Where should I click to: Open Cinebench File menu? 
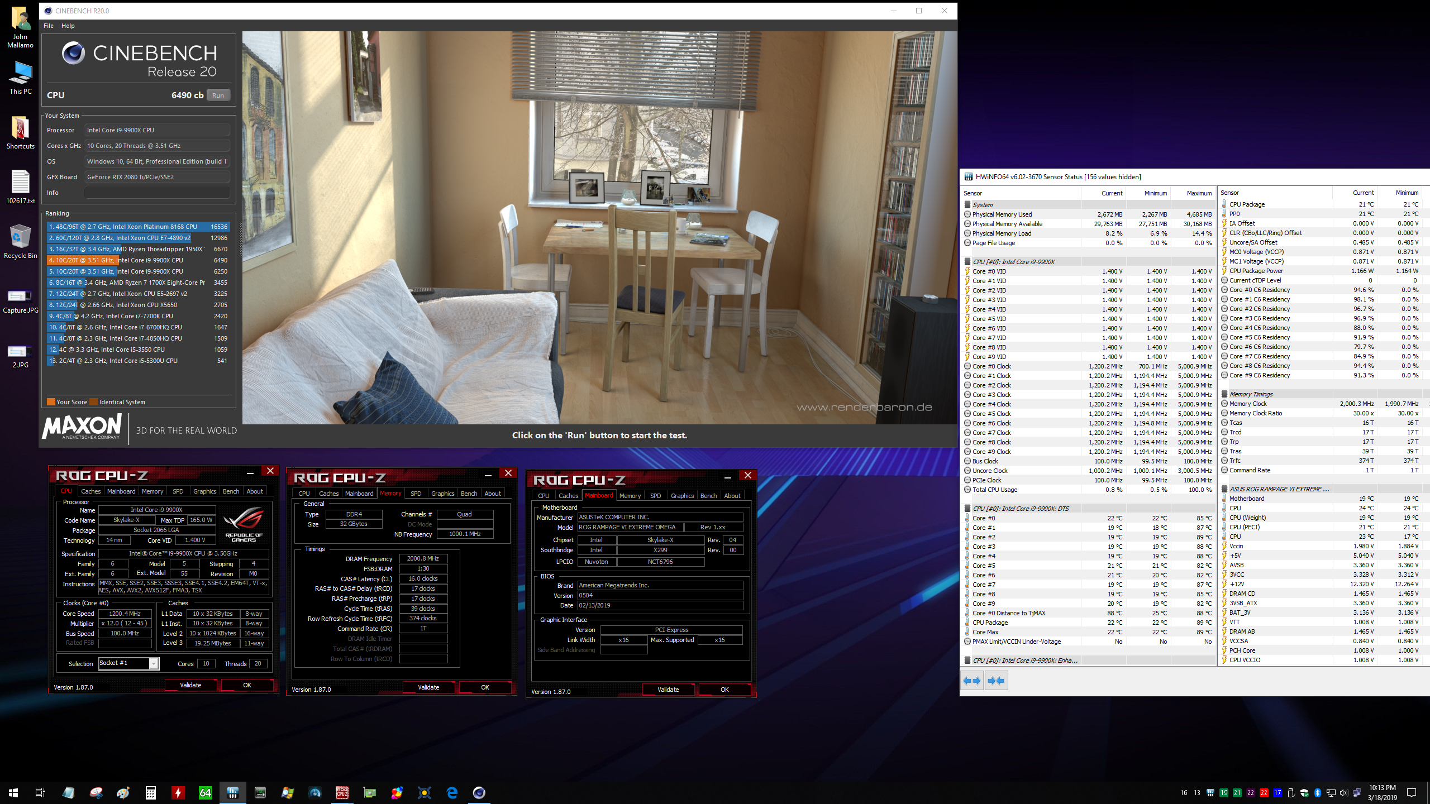[x=49, y=26]
